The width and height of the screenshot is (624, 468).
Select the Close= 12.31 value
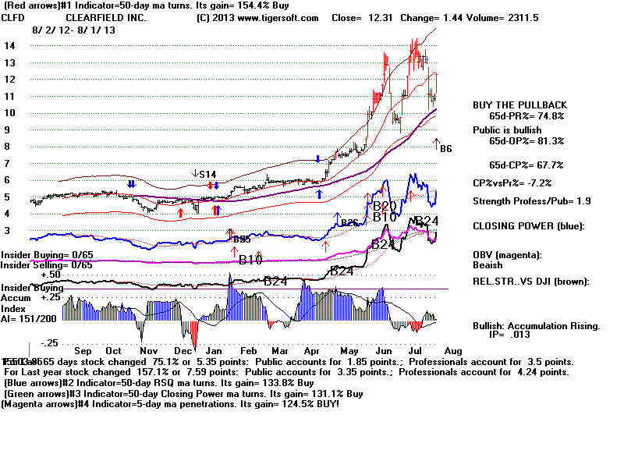[x=362, y=18]
